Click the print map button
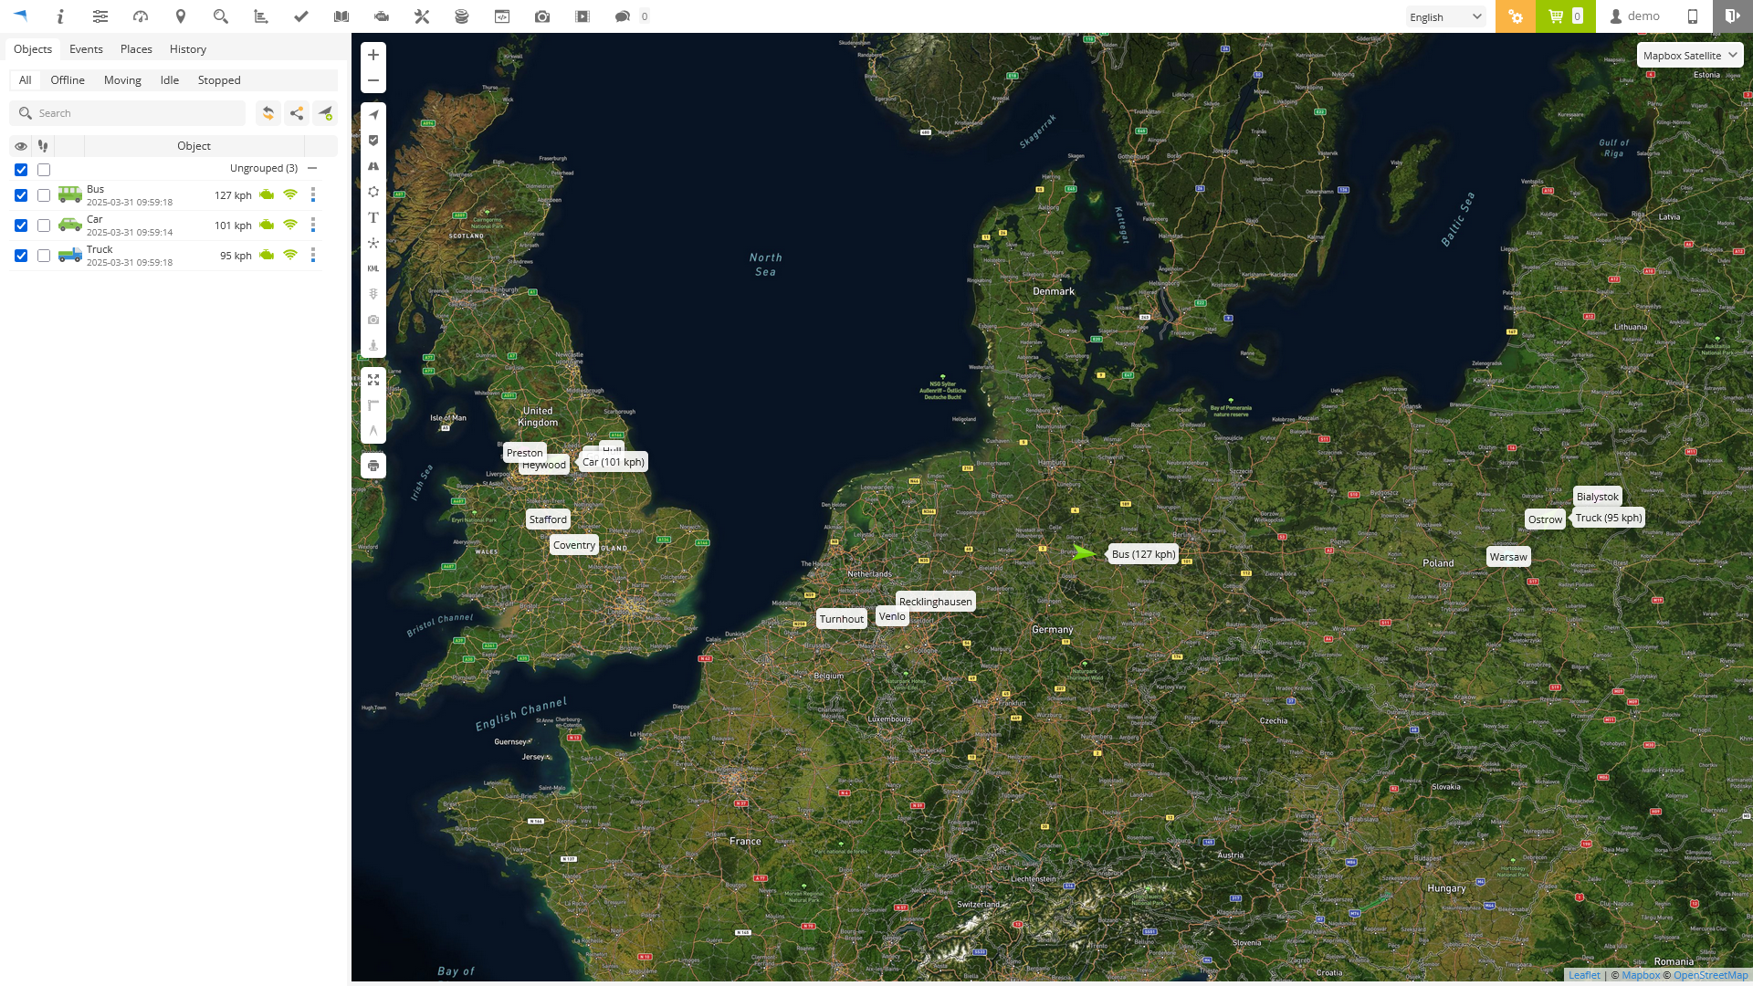Image resolution: width=1753 pixels, height=986 pixels. (x=373, y=466)
